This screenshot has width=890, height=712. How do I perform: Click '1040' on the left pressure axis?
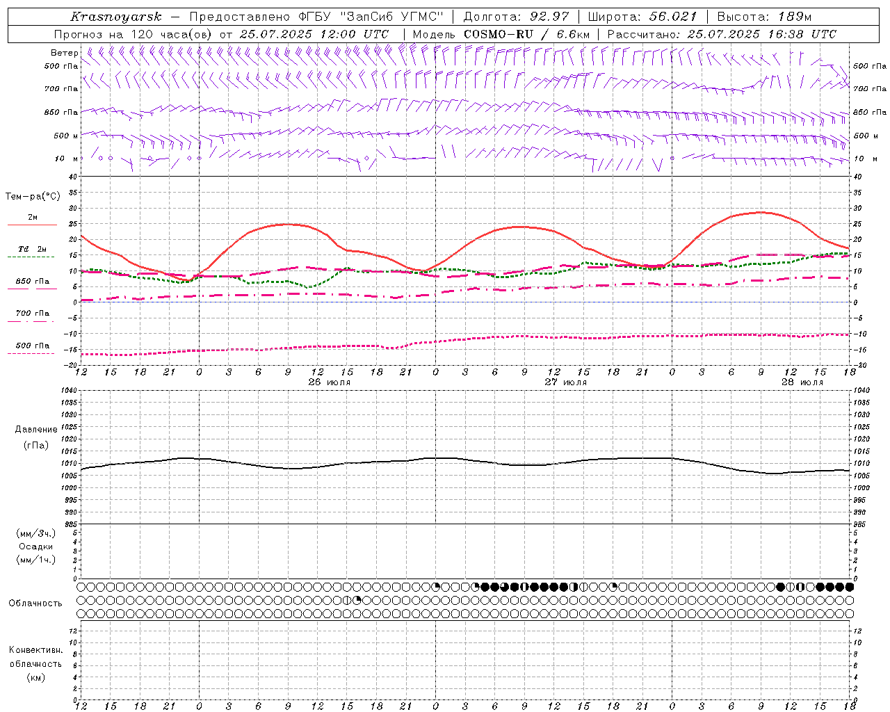click(x=67, y=391)
